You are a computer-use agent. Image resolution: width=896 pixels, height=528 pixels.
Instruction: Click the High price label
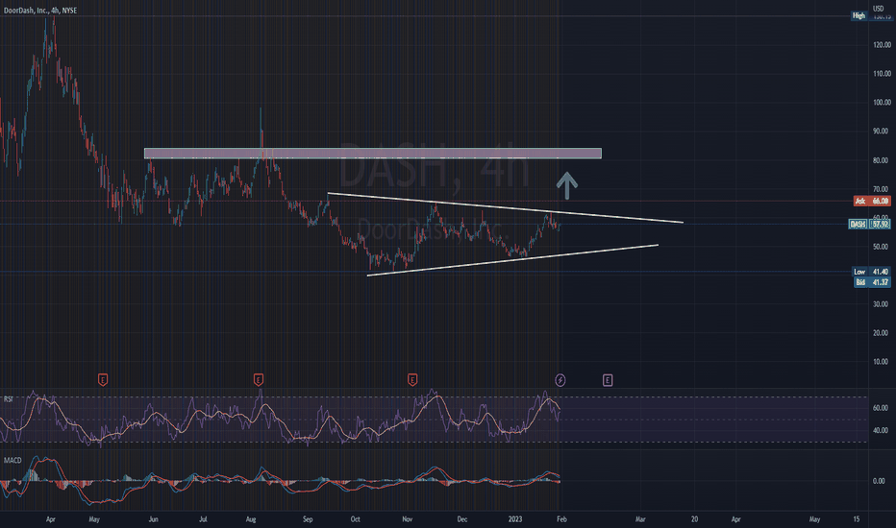(x=859, y=16)
